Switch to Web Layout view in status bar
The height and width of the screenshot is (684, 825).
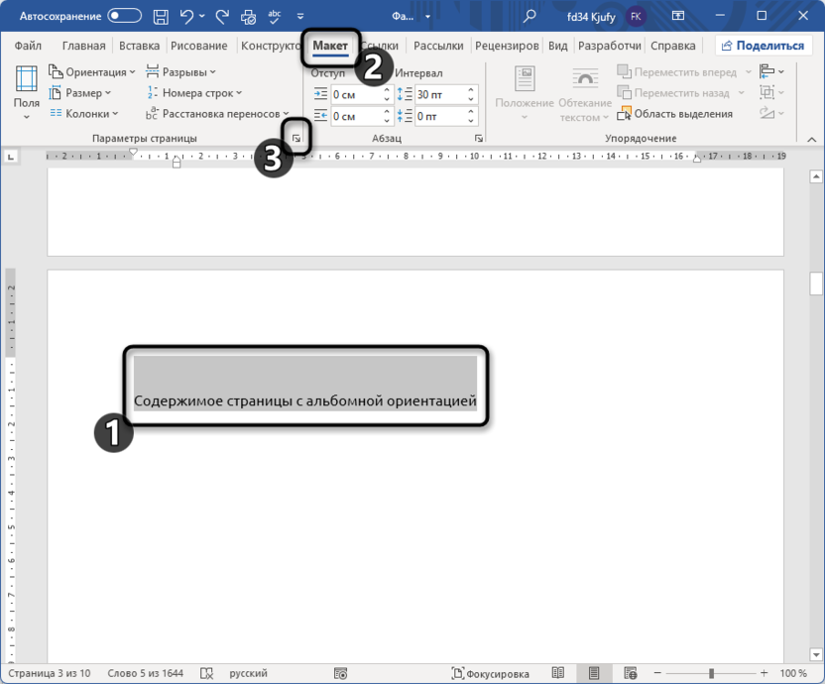631,672
